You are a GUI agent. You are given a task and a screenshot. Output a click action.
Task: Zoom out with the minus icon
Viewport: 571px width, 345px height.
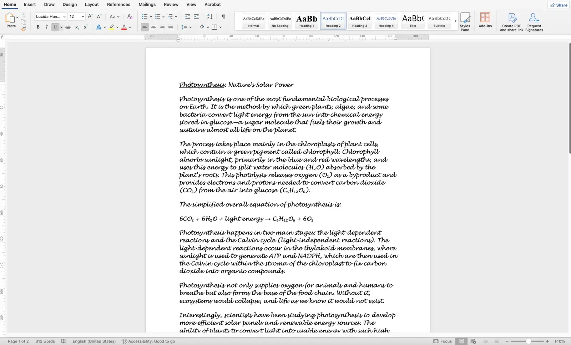(x=507, y=341)
